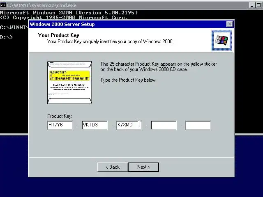This screenshot has height=197, width=263.
Task: Open the cmd.exe window system menu icon
Action: tap(3, 5)
